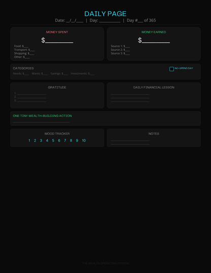The height and width of the screenshot is (273, 211).
Task: Click the Transport spending amount line
Action: pyautogui.click(x=32, y=50)
